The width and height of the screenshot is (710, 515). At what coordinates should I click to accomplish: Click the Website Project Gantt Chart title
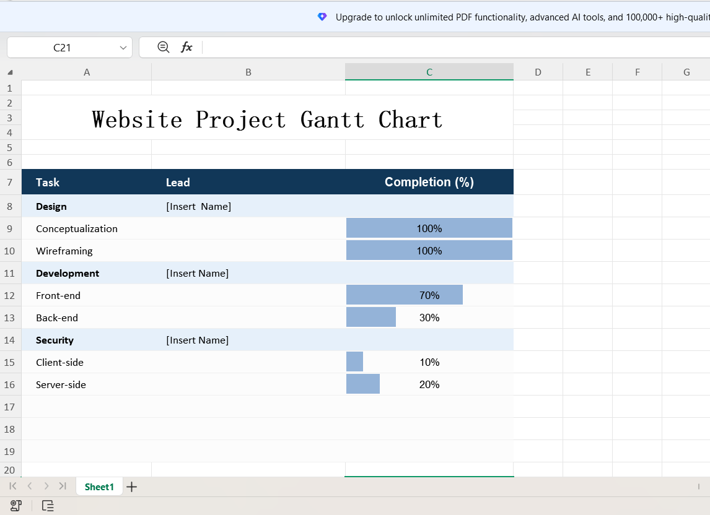click(267, 120)
